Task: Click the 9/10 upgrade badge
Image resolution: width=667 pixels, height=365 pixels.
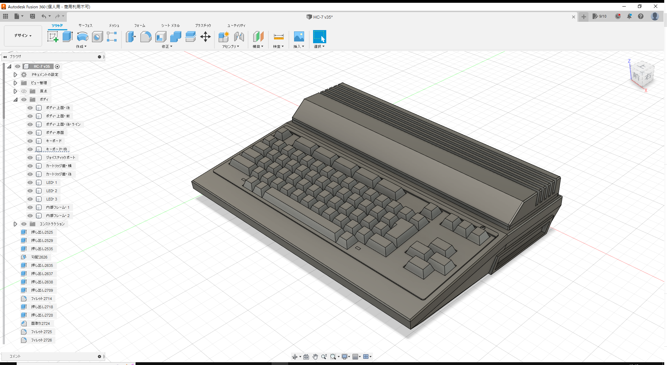Action: [600, 16]
